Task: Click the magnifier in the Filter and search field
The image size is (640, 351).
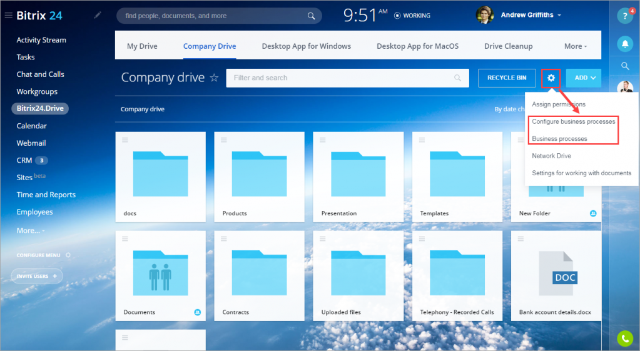Action: click(x=457, y=78)
